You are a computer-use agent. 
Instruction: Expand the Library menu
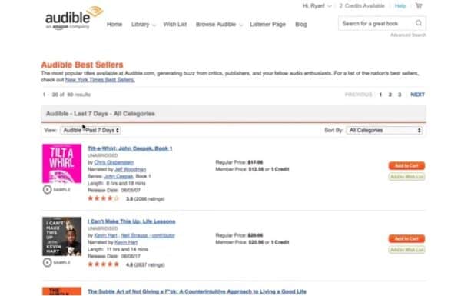point(143,25)
